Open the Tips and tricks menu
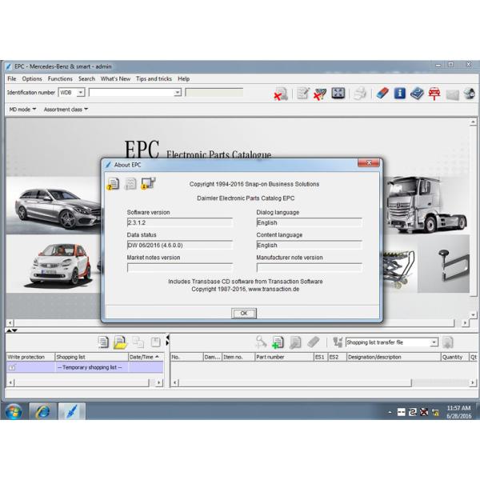480x480 pixels. 154,79
